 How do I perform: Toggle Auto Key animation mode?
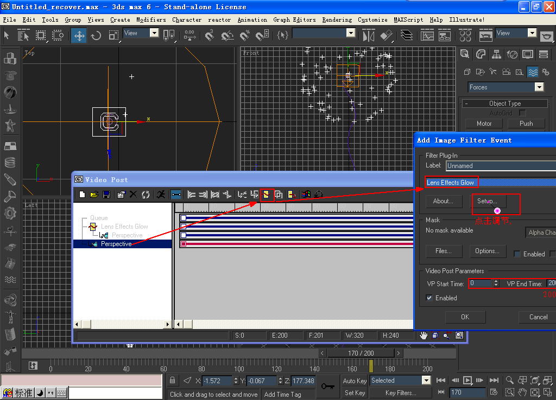[x=354, y=380]
